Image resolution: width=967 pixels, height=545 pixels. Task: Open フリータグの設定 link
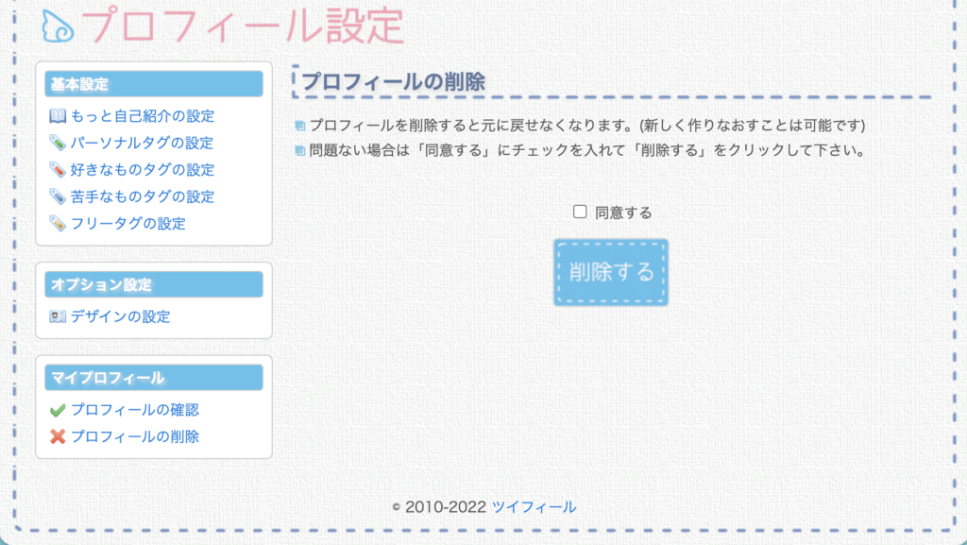point(127,223)
